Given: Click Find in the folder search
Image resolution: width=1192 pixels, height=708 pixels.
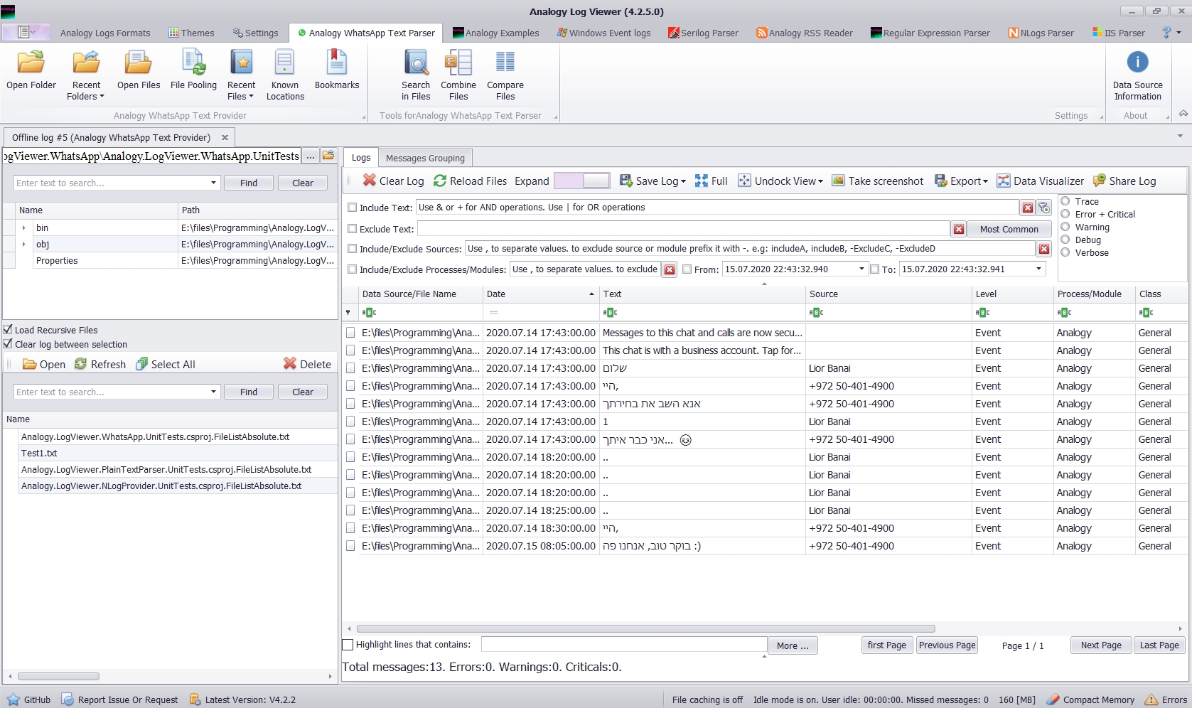Looking at the screenshot, I should [x=249, y=183].
